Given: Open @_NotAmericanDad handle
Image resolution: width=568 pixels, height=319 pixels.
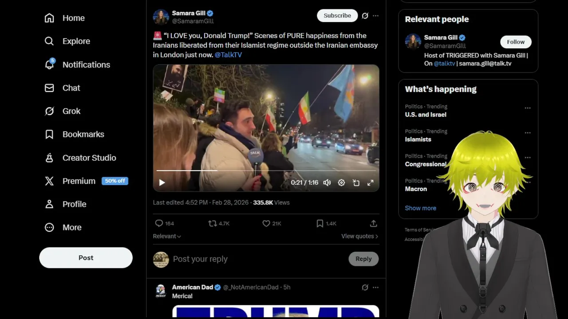Looking at the screenshot, I should (251, 287).
